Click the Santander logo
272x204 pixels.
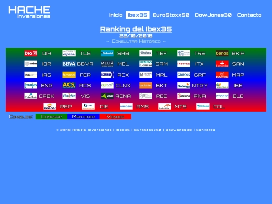tap(222, 64)
